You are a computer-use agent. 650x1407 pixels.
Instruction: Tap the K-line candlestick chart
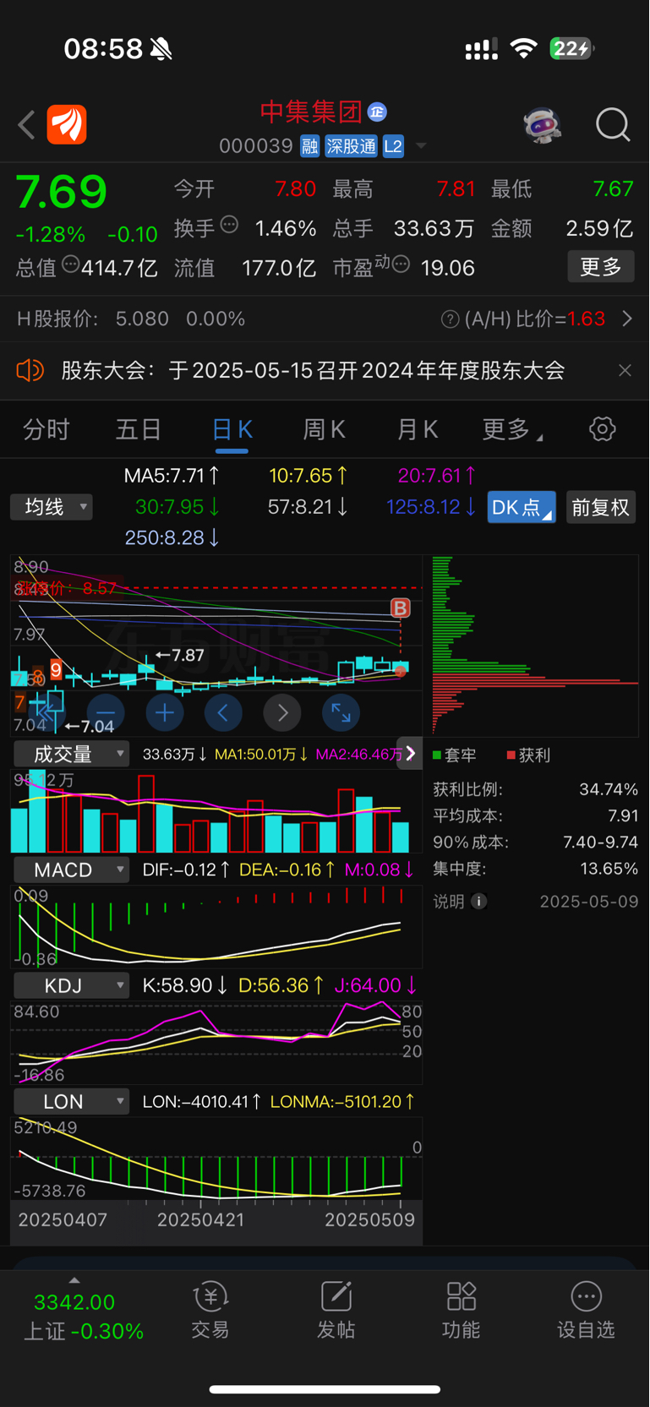point(216,646)
